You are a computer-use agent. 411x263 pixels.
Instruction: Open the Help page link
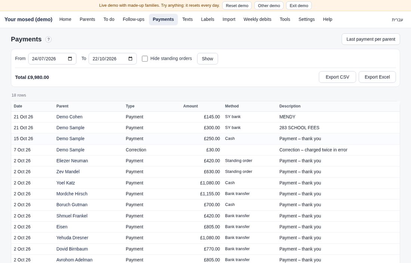tap(327, 19)
